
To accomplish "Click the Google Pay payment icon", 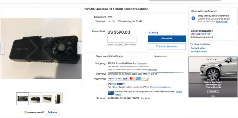I will coord(118,79).
